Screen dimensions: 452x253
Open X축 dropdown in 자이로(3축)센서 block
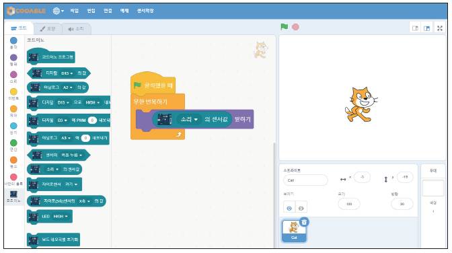coord(85,201)
